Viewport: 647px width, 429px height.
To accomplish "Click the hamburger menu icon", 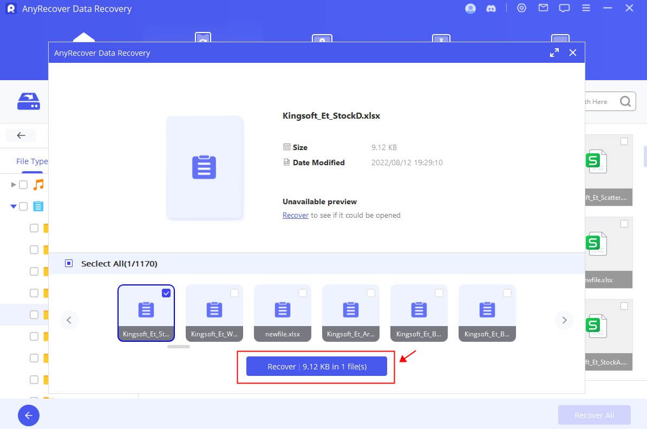I will coord(586,8).
